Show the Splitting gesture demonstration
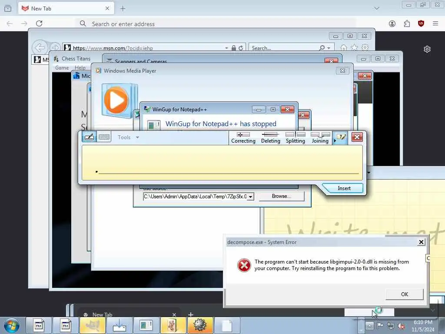445x334 pixels. [295, 138]
